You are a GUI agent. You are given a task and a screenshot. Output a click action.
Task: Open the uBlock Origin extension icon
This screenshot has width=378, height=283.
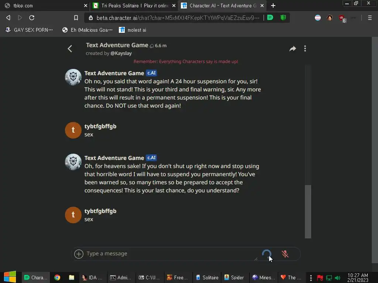point(342,18)
